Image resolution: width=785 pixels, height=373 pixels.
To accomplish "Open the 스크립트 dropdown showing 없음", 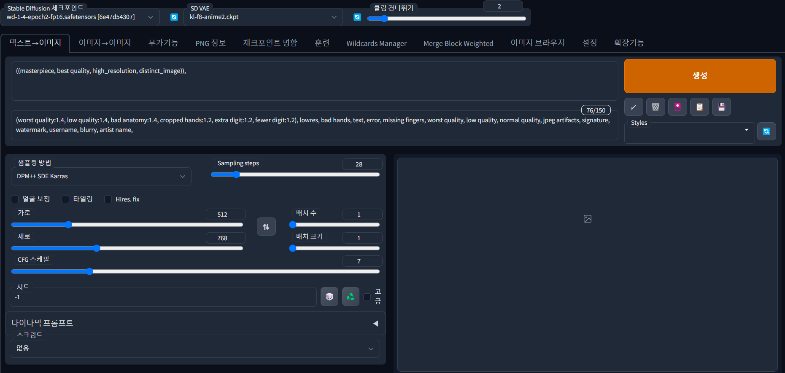I will coord(195,349).
